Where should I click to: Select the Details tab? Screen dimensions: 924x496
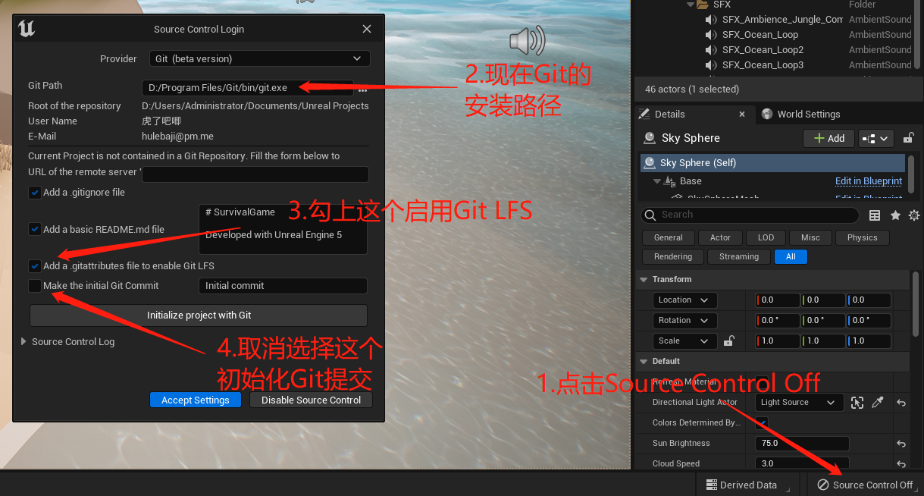[670, 114]
